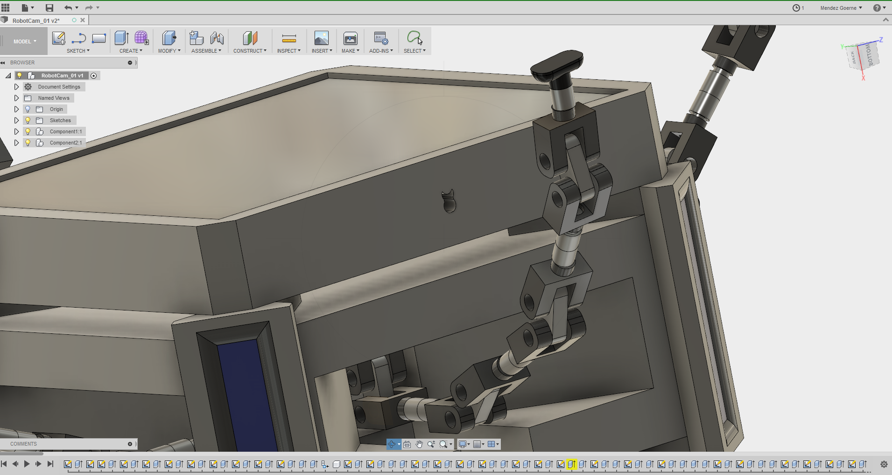Select the Extrude tool in Create

pos(121,38)
